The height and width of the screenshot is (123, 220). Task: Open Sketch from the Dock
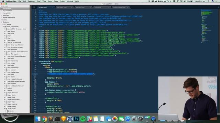(x=63, y=119)
